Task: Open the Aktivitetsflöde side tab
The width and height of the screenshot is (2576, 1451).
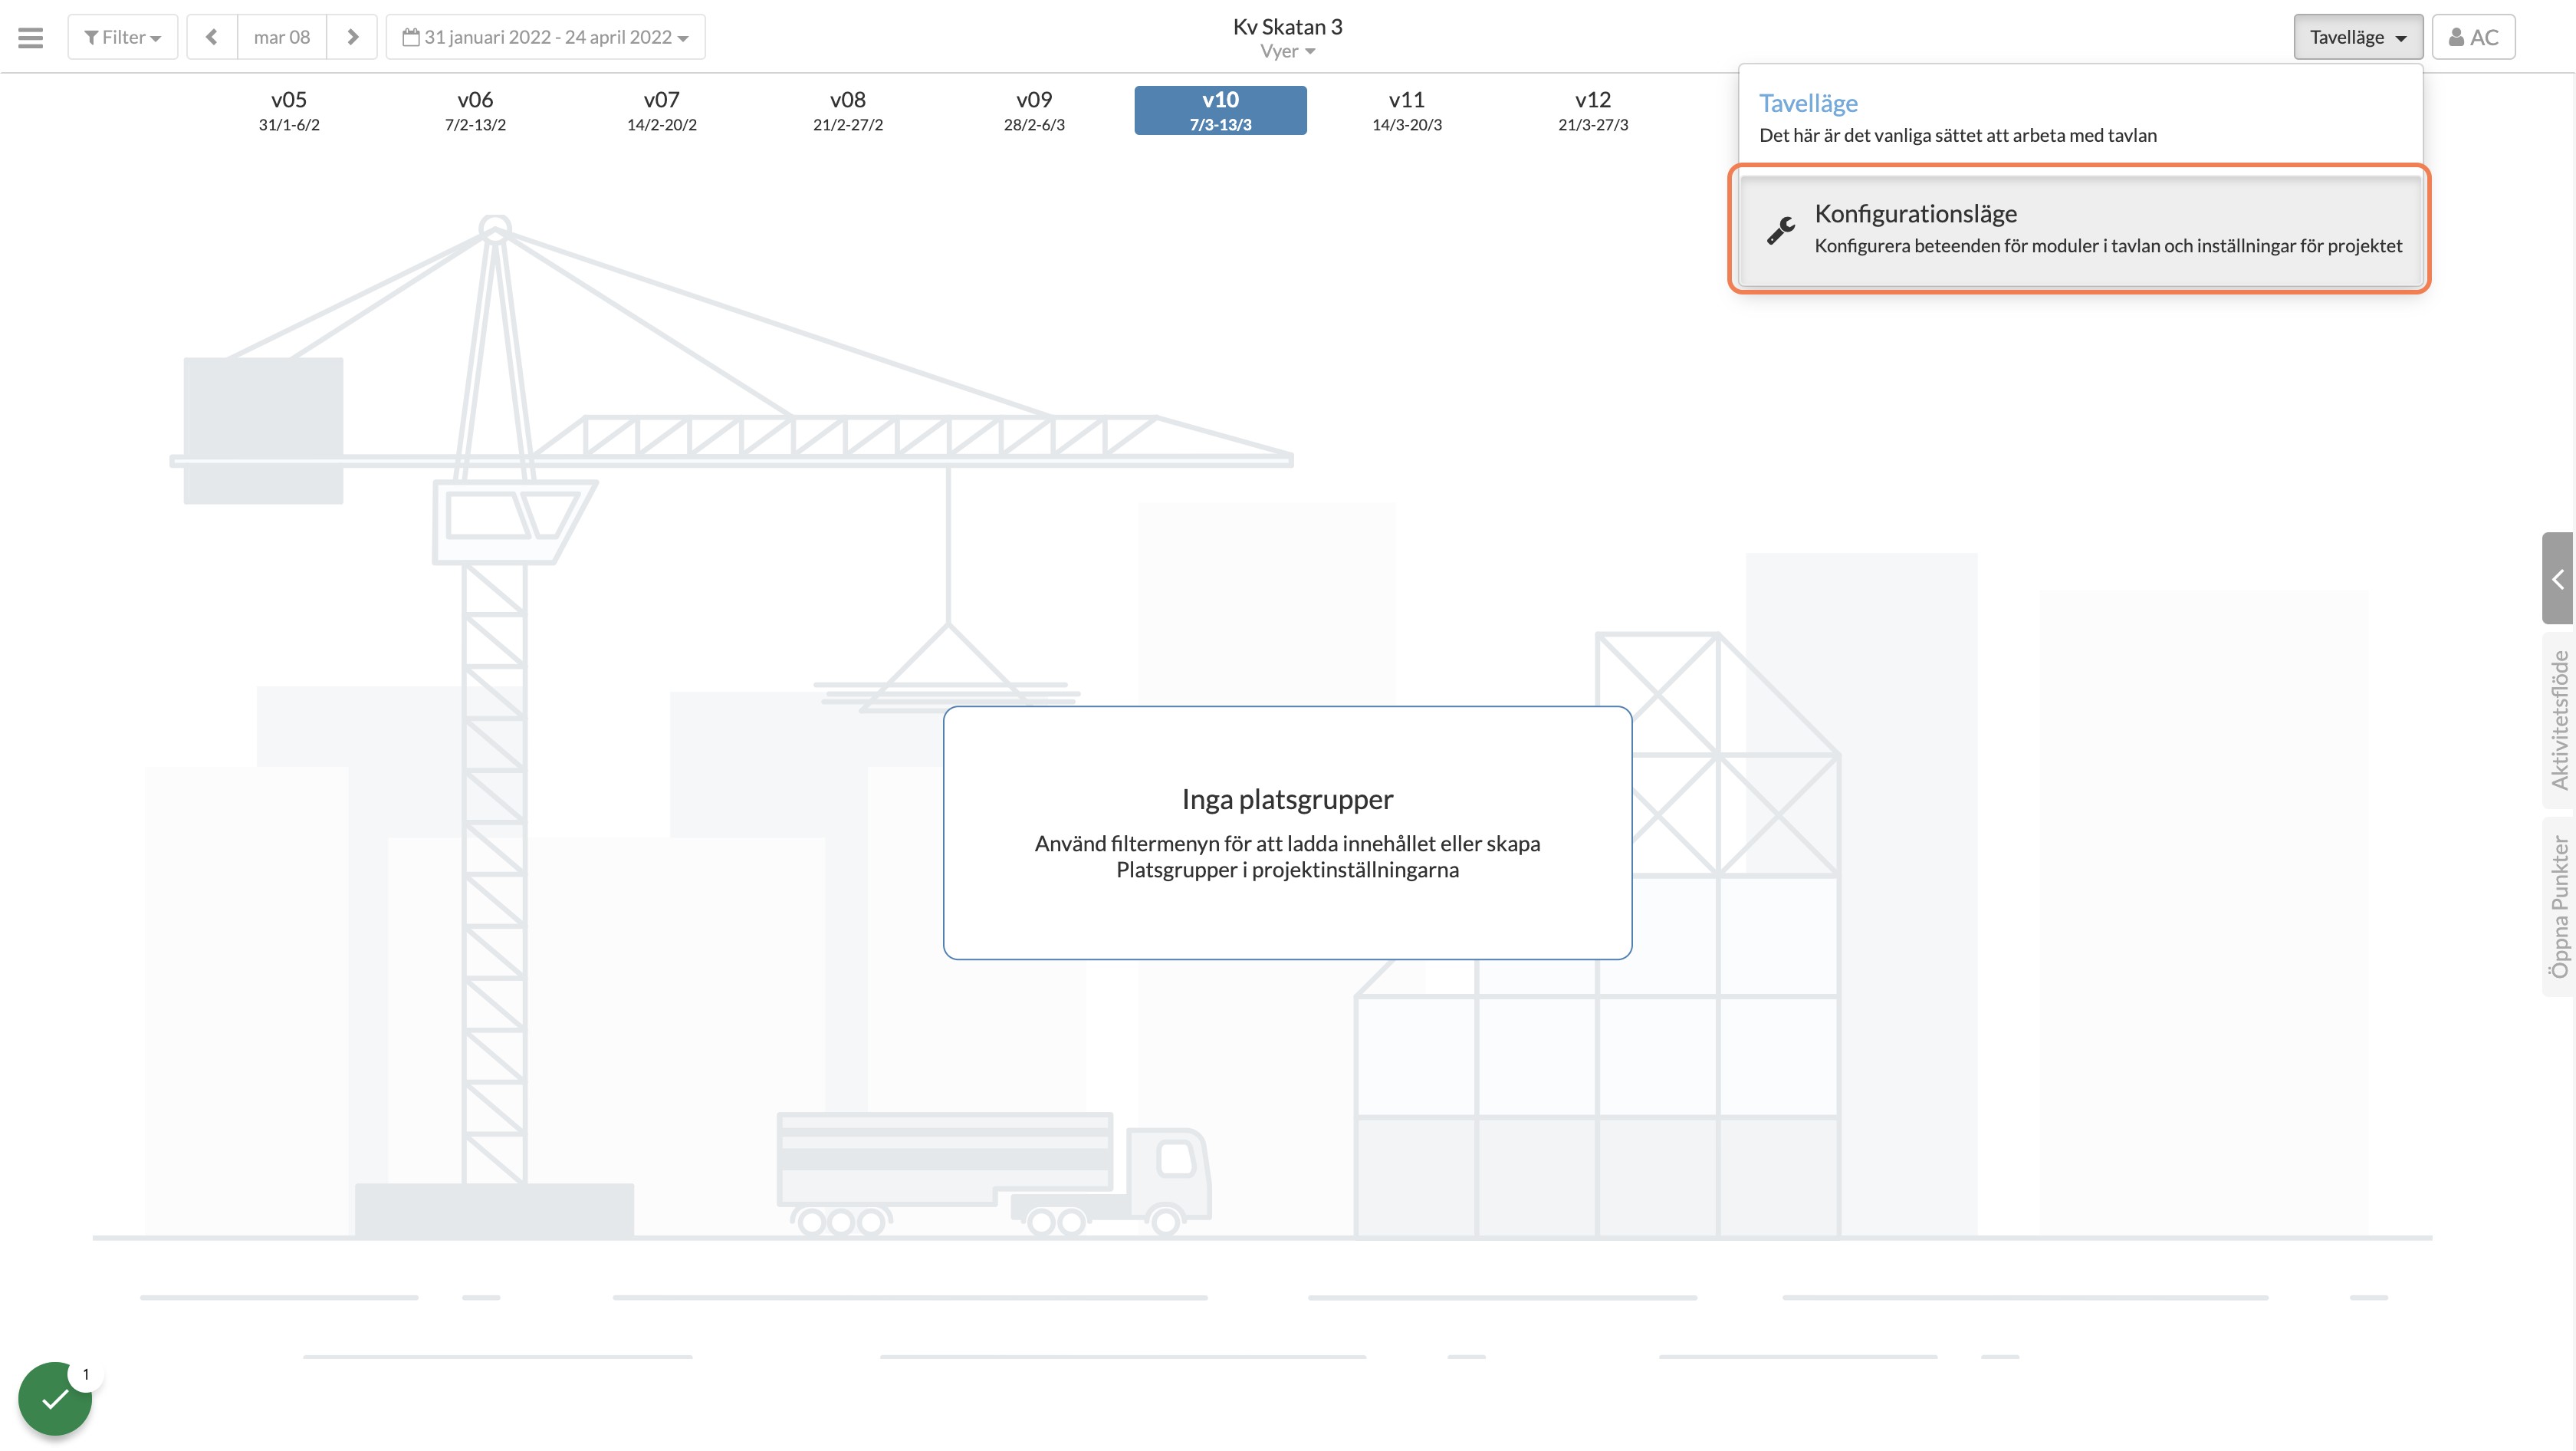Action: coord(2559,720)
